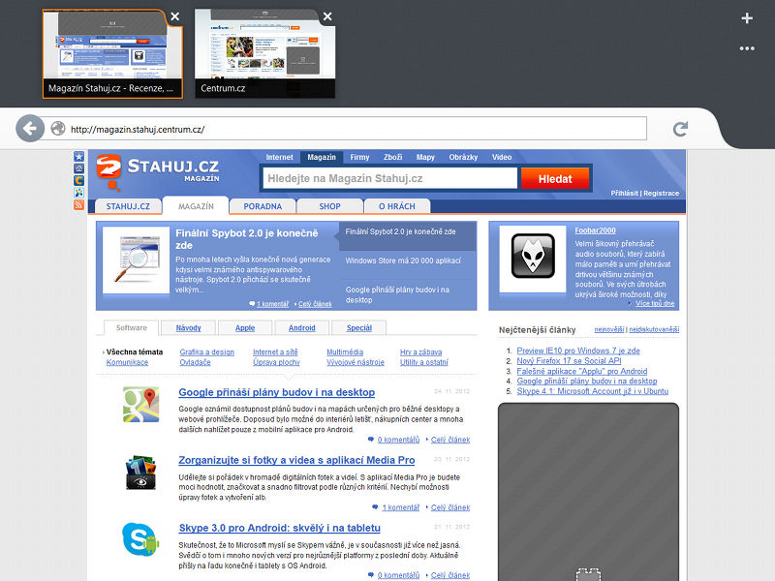
Task: Select the Mapy search category
Action: (425, 157)
